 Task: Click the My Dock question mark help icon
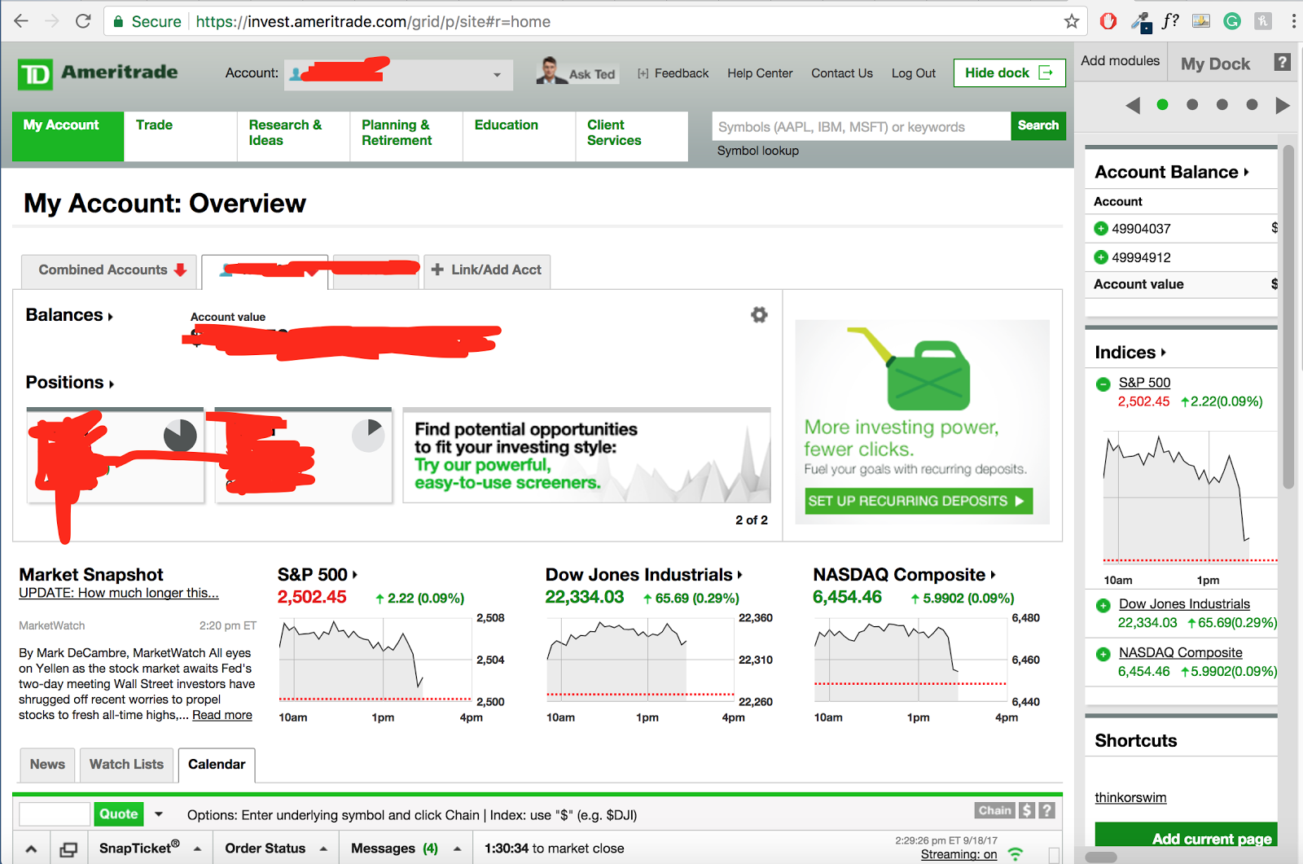click(x=1282, y=62)
